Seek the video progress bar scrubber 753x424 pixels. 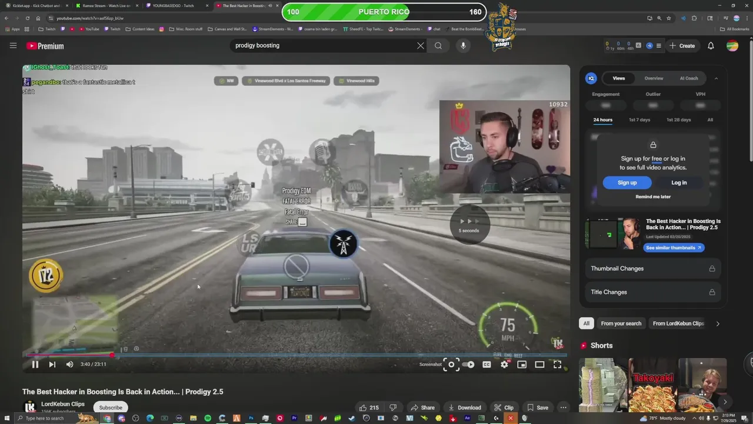[x=112, y=355]
